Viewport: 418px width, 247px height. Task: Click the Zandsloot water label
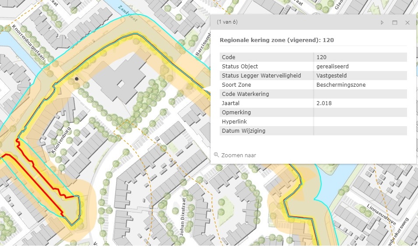[x=127, y=13]
